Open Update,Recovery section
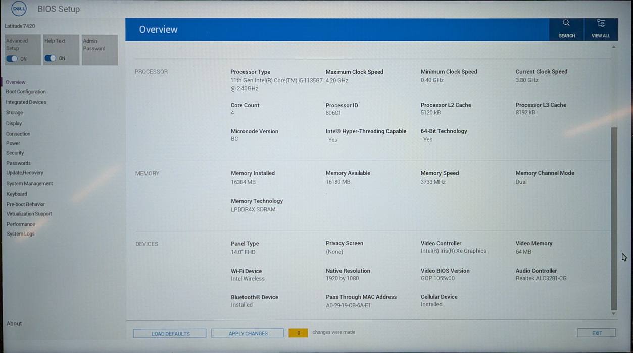Screen dimensions: 633x353 [x=25, y=173]
